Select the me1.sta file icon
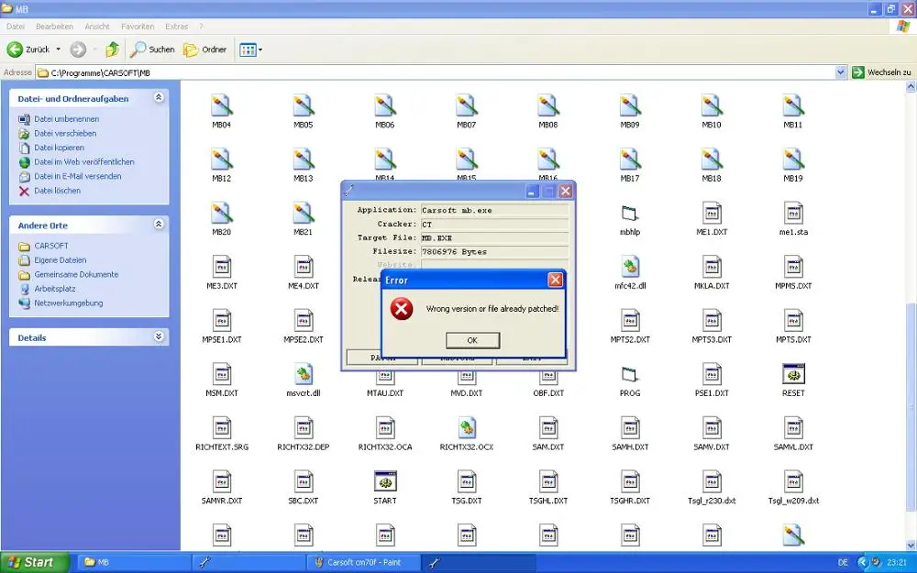917x573 pixels. [x=793, y=214]
